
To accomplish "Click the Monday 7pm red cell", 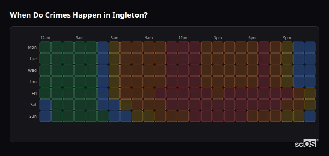I will (x=264, y=47).
